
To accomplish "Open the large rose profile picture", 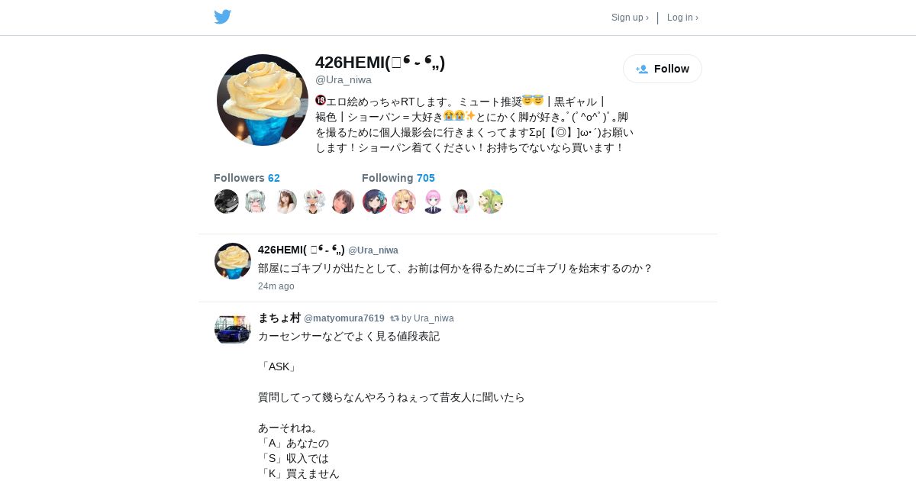I will click(263, 100).
